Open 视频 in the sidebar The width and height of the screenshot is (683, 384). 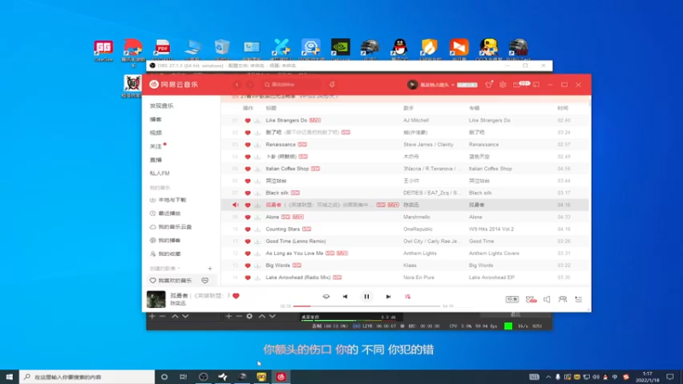pos(155,133)
